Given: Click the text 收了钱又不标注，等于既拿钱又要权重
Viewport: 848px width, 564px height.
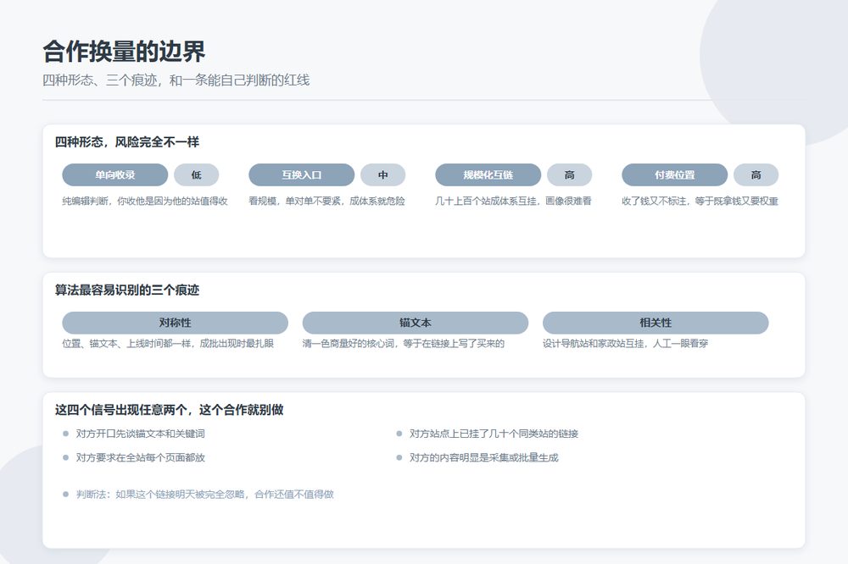Looking at the screenshot, I should point(700,201).
